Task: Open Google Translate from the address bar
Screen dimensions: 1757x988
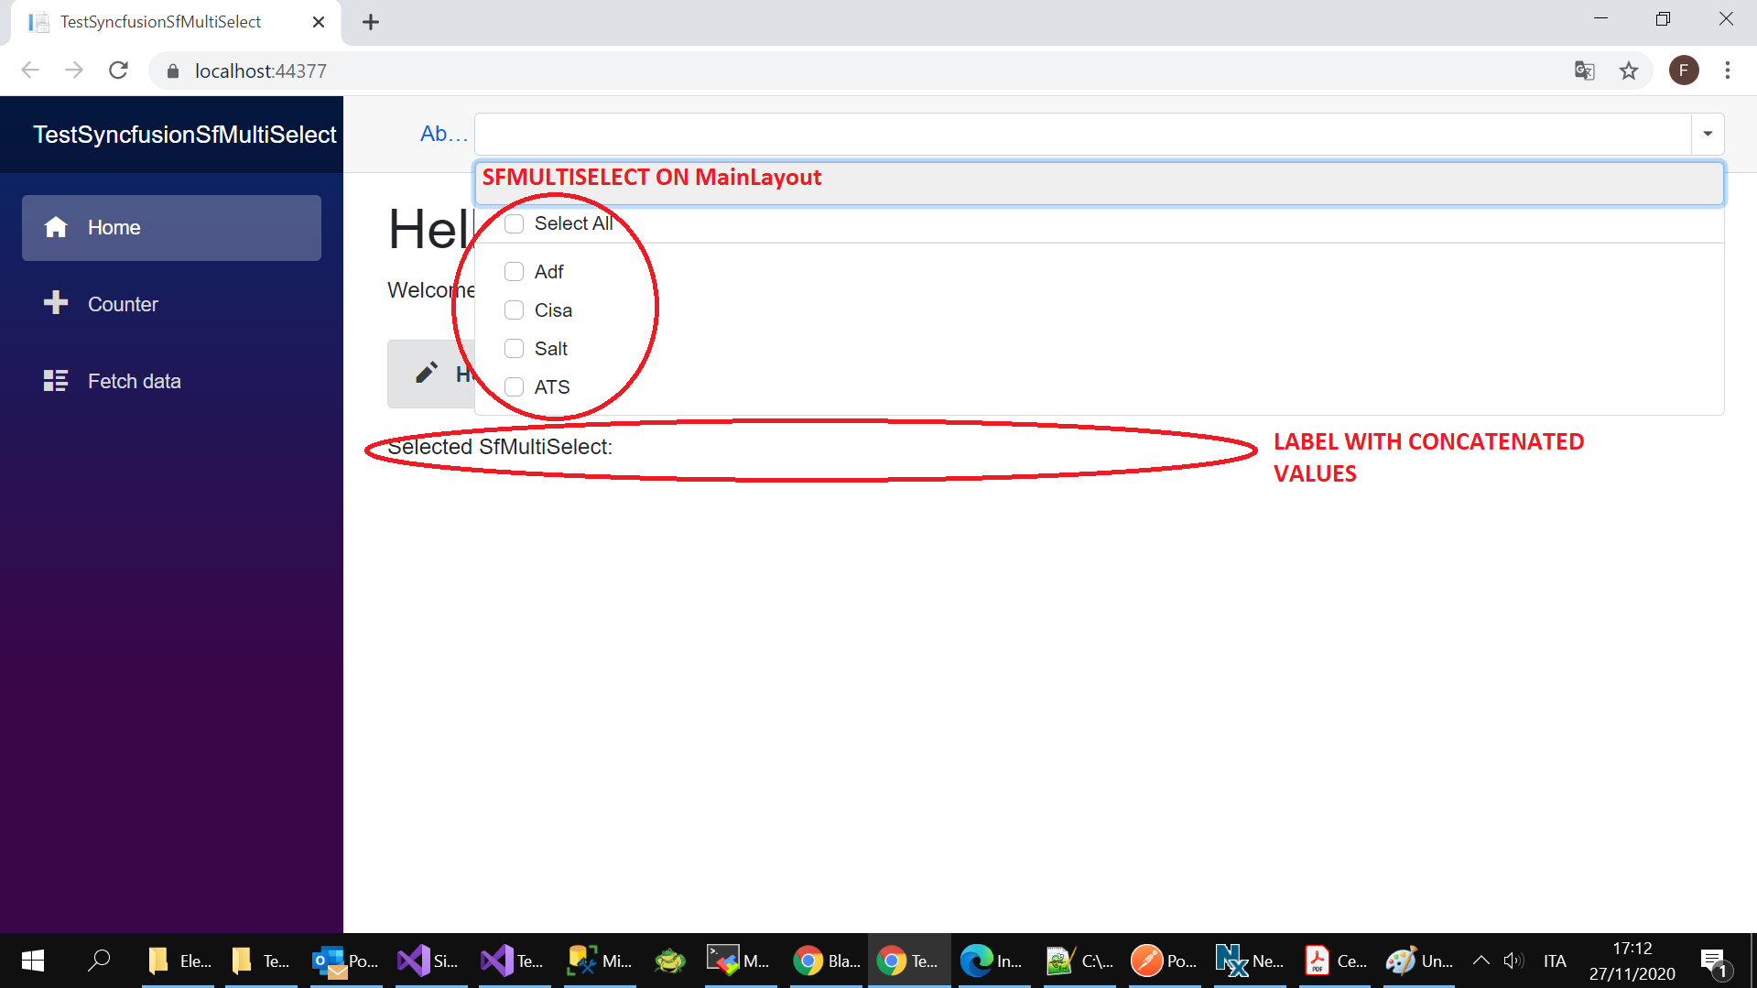Action: click(1584, 71)
